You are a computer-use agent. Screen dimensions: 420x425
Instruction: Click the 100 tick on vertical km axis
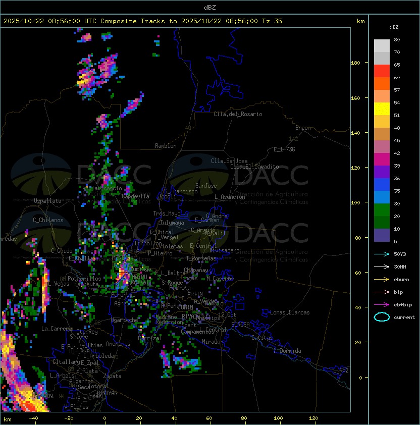click(x=355, y=203)
